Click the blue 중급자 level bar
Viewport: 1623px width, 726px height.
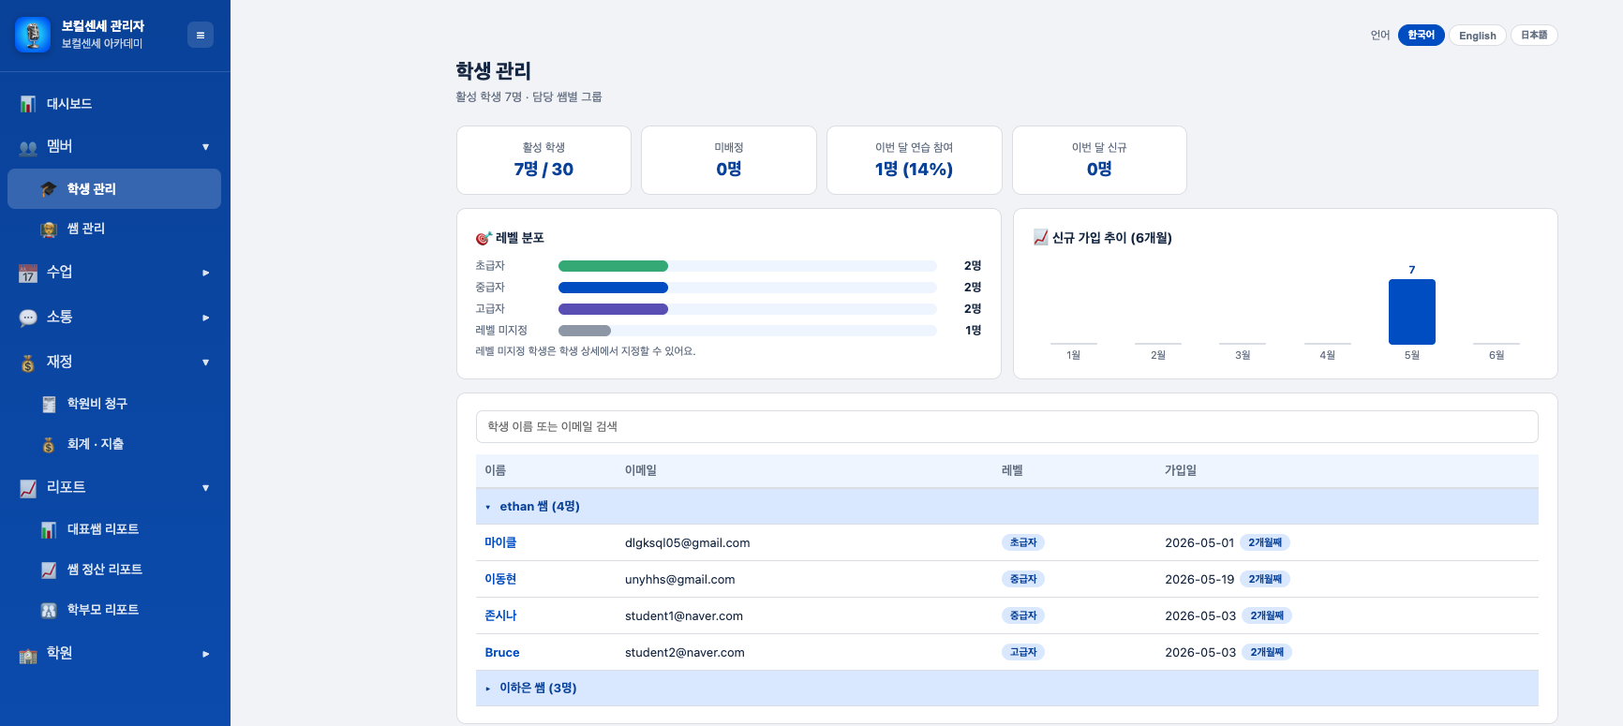(x=613, y=288)
